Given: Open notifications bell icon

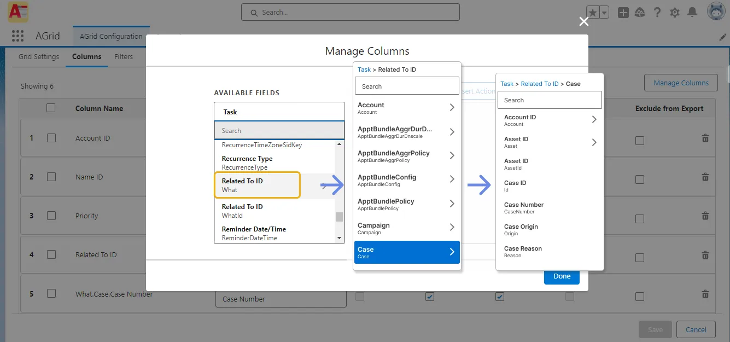Looking at the screenshot, I should coord(692,13).
